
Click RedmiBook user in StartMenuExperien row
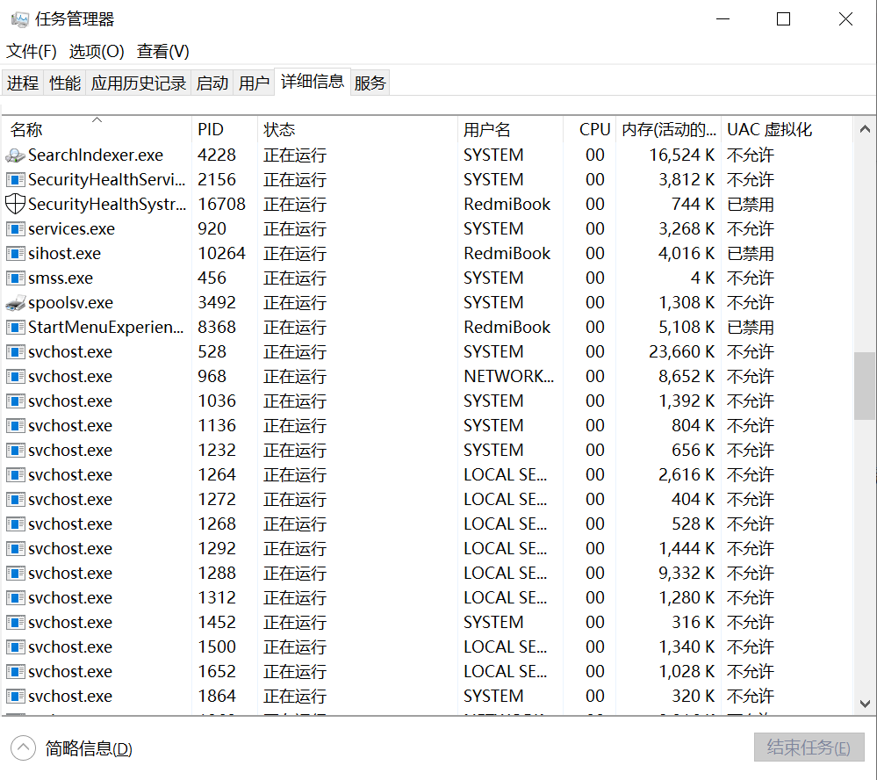pyautogui.click(x=507, y=328)
